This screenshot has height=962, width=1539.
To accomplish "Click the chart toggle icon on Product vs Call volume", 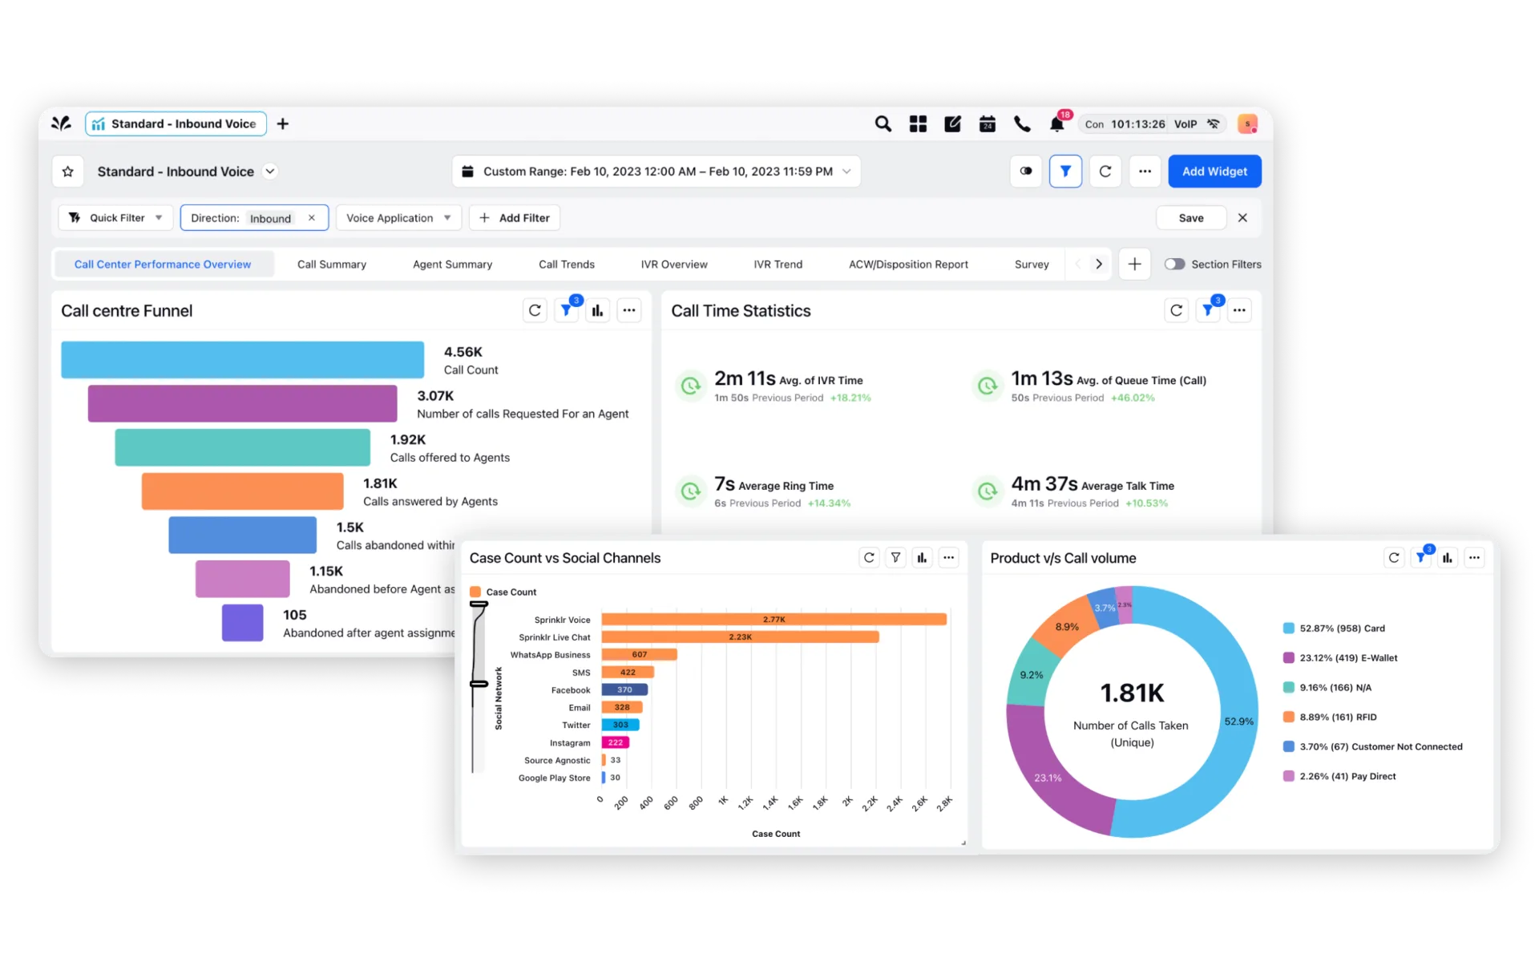I will [1447, 556].
